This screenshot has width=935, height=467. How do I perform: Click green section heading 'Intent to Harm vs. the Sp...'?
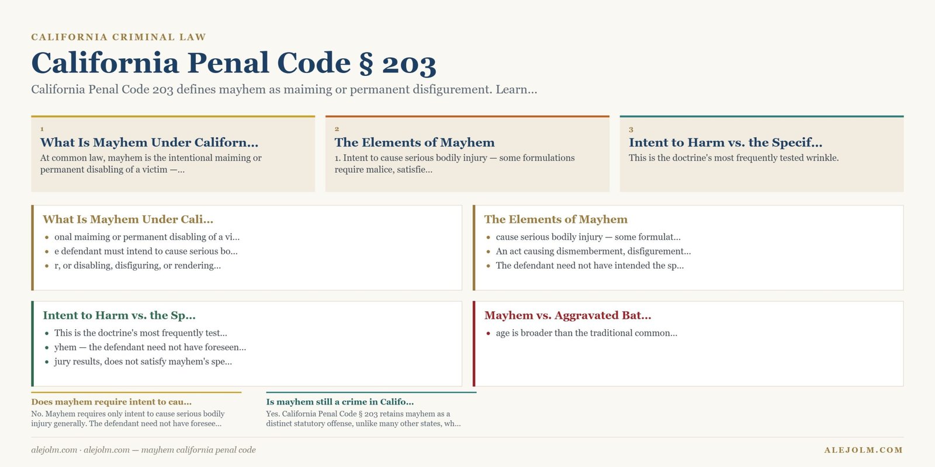coord(119,316)
